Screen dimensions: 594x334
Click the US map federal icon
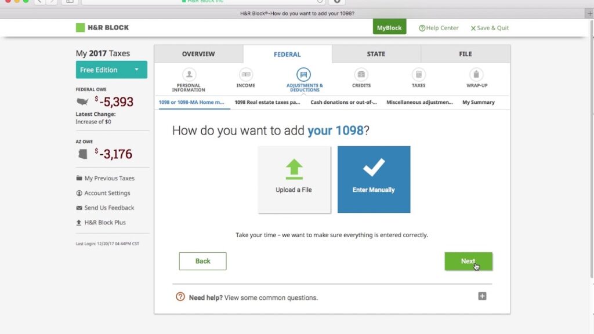pyautogui.click(x=82, y=101)
